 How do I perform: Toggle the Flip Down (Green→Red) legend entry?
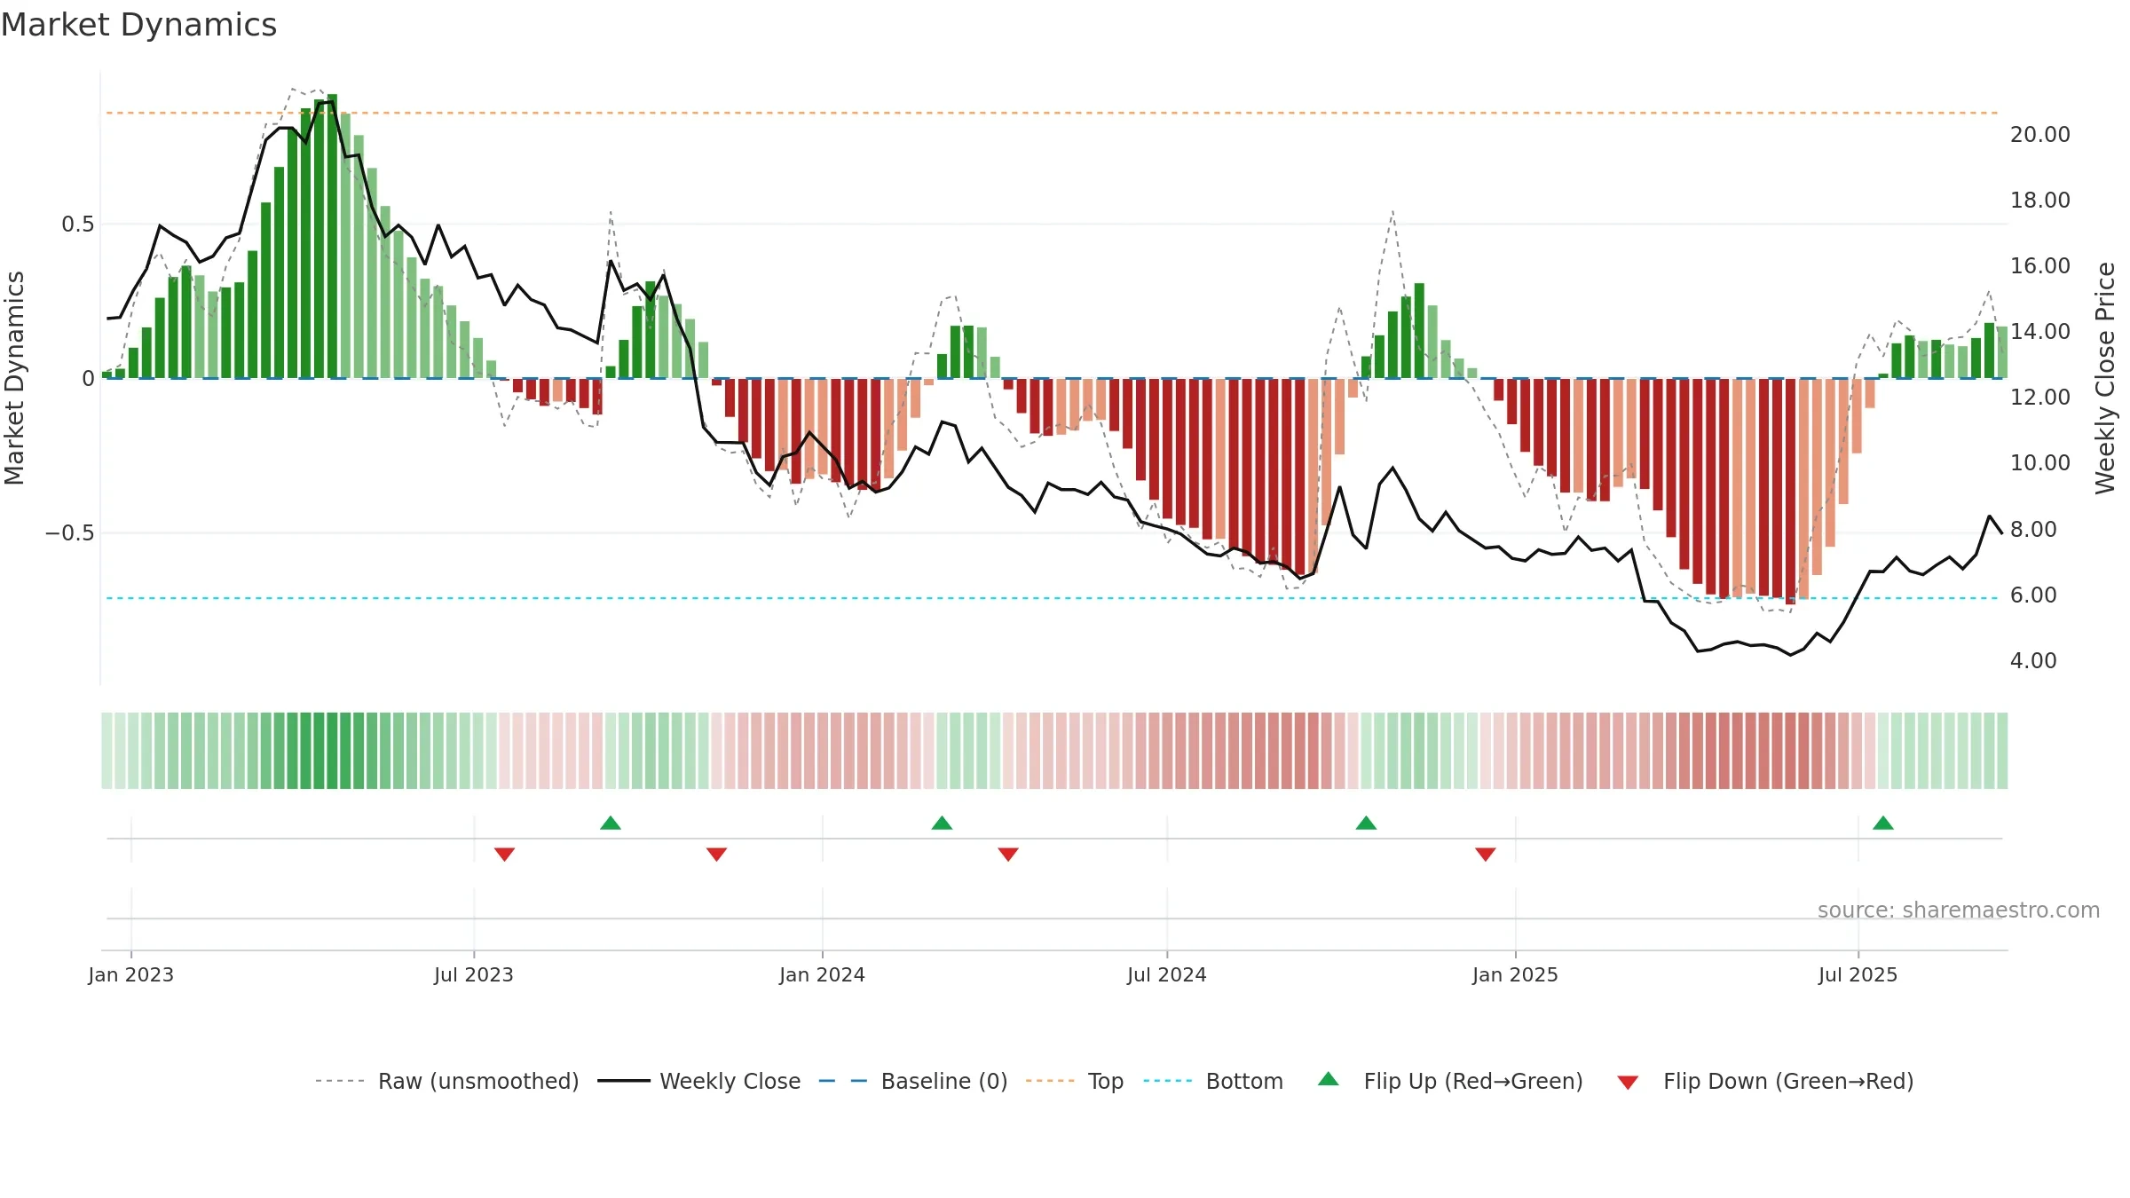[1765, 1081]
